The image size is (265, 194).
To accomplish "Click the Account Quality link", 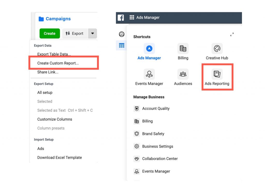I will click(156, 109).
